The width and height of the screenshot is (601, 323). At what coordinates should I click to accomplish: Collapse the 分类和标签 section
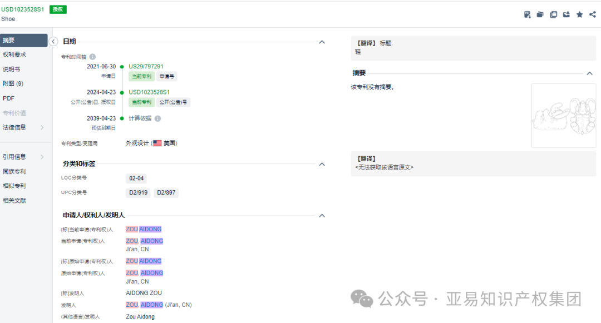[x=322, y=164]
